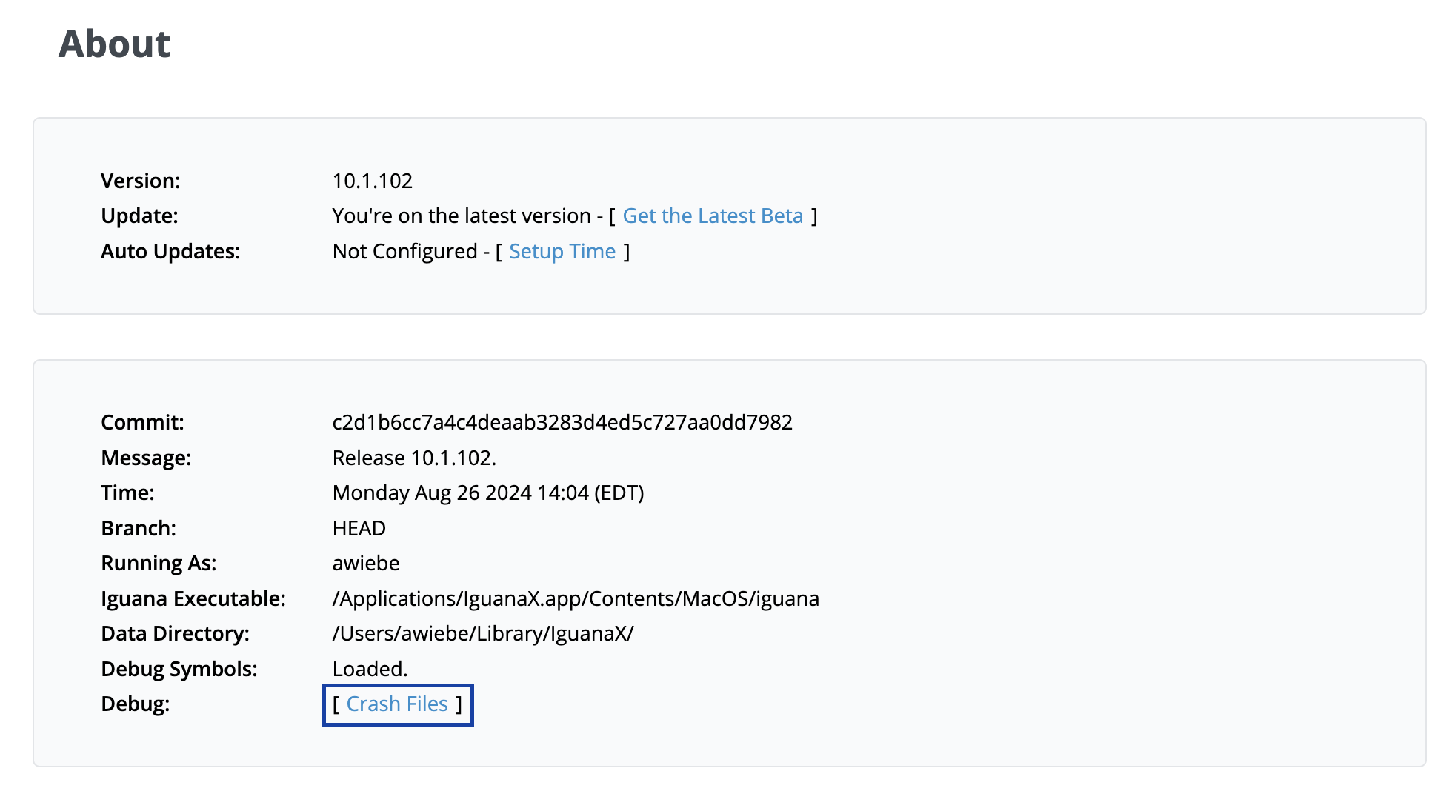Click the Running As label
The image size is (1452, 791).
(x=159, y=564)
